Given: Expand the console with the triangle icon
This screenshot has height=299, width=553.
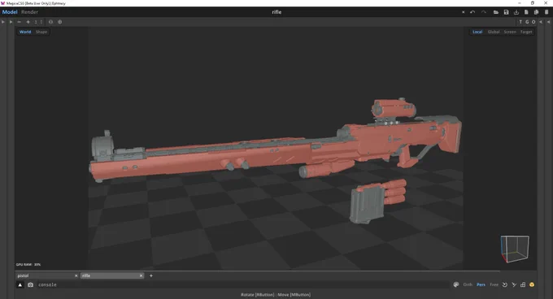Looking at the screenshot, I should point(20,285).
